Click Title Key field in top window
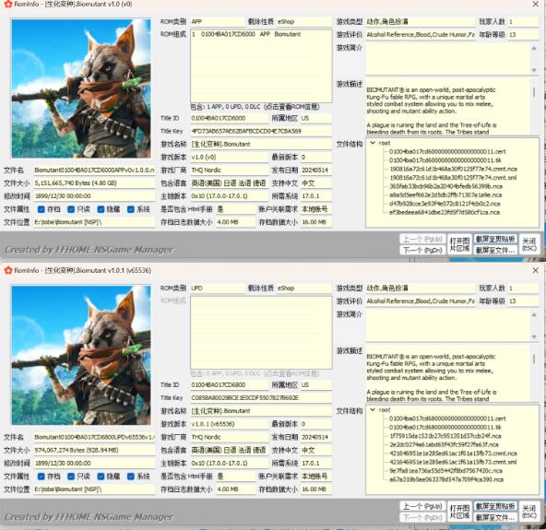546x530 pixels. coord(261,131)
